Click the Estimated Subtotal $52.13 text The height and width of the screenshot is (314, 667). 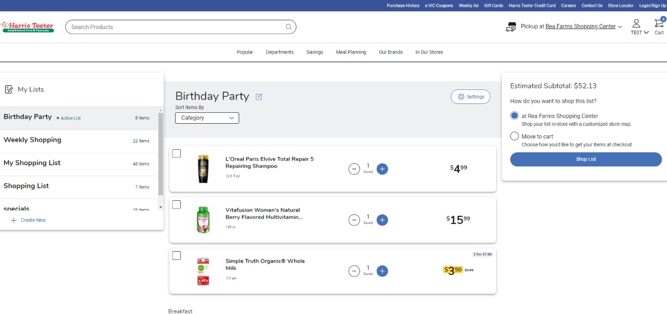[553, 86]
